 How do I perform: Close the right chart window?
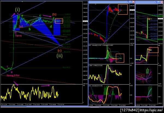click(162, 2)
